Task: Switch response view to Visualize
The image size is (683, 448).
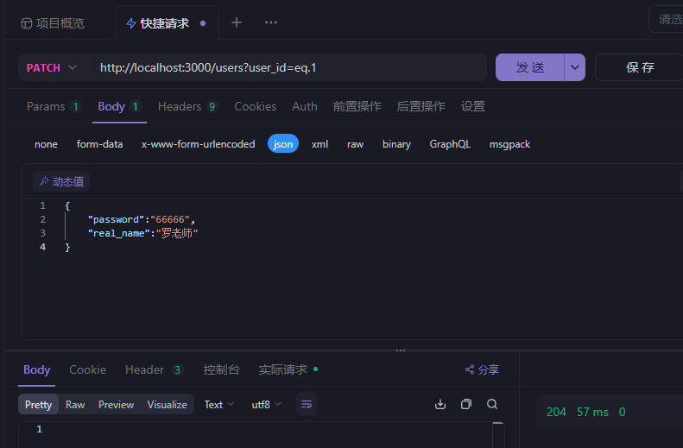Action: point(168,405)
